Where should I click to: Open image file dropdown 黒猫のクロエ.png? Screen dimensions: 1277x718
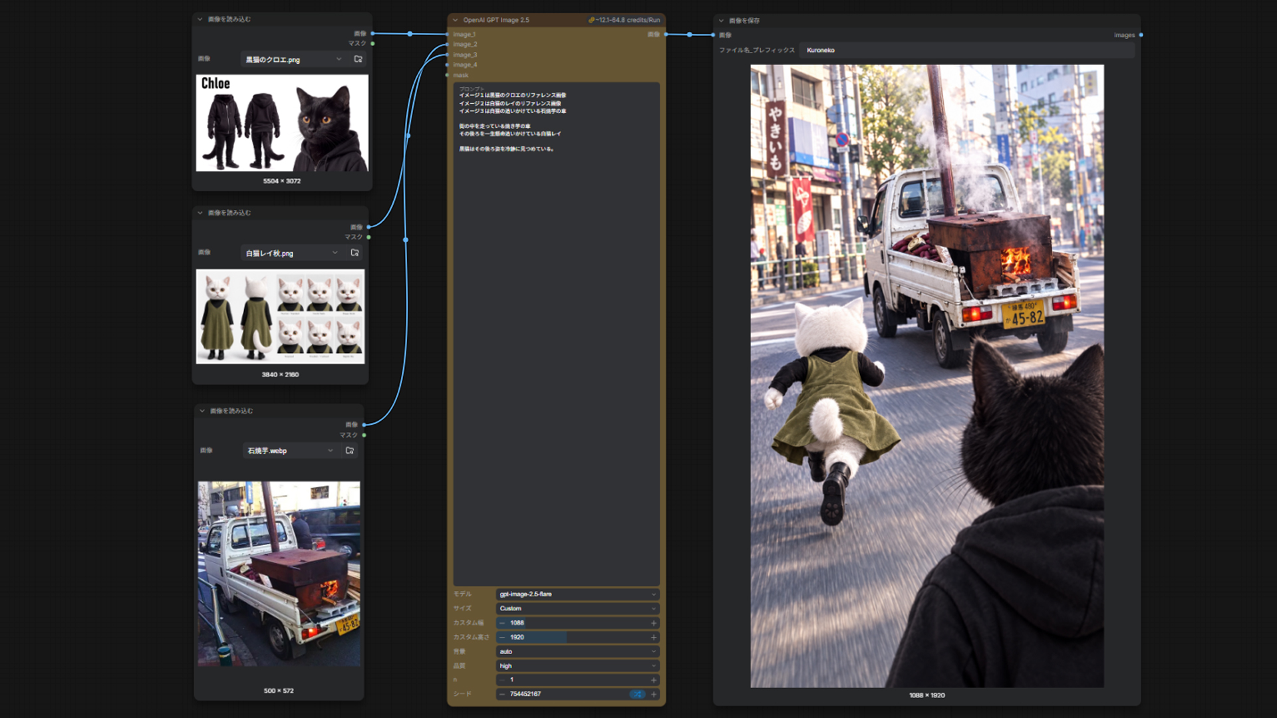(293, 59)
